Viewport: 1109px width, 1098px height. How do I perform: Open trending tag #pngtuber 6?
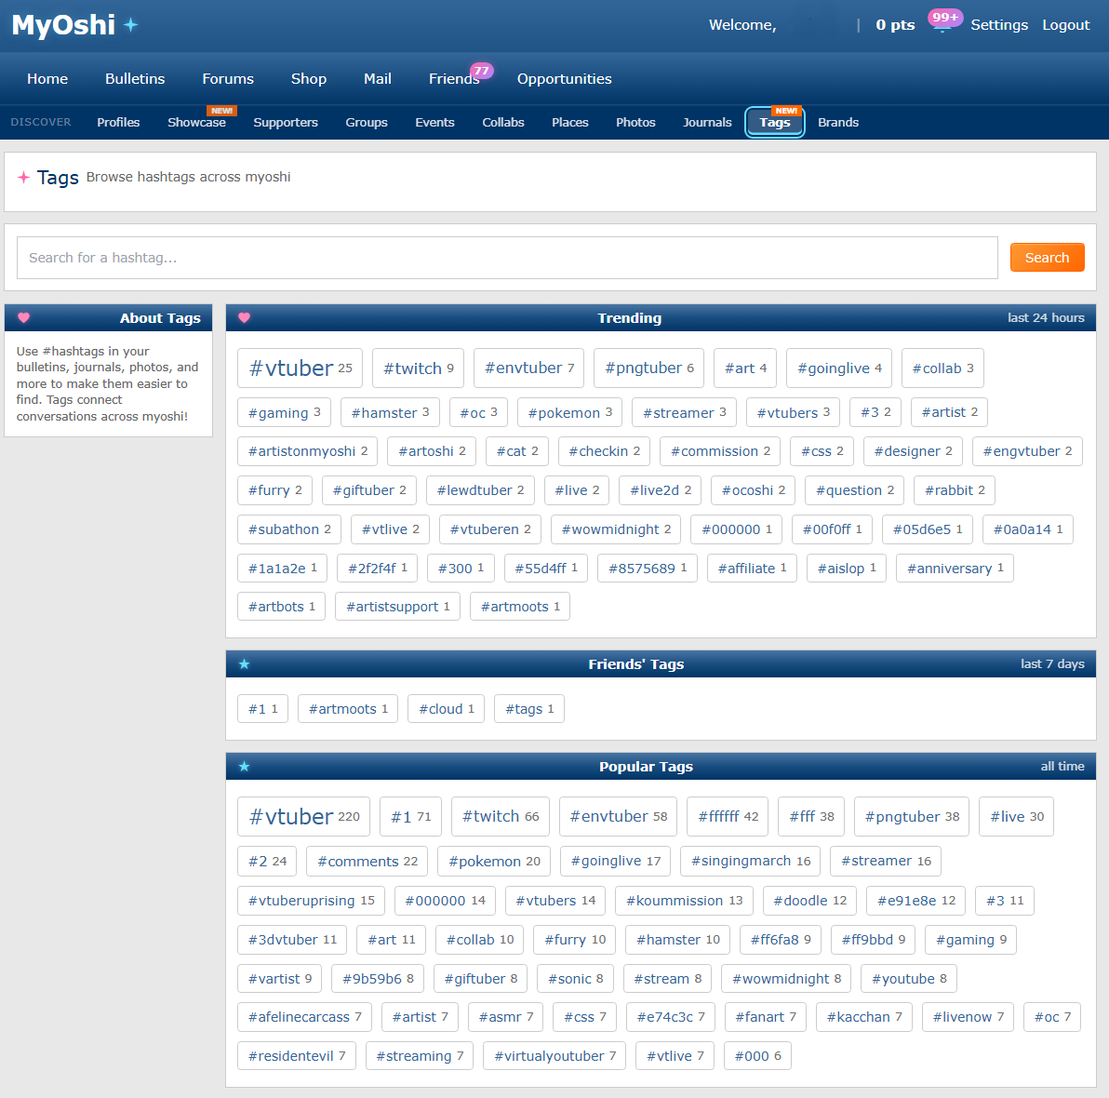(x=648, y=368)
